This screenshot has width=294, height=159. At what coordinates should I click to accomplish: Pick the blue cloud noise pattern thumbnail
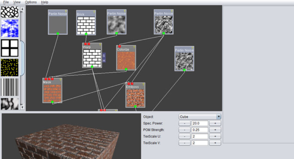click(x=9, y=28)
